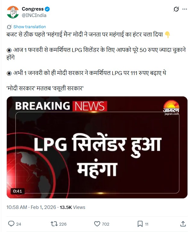Click the 0:41 video duration badge
Image resolution: width=191 pixels, height=232 pixels.
click(x=17, y=191)
